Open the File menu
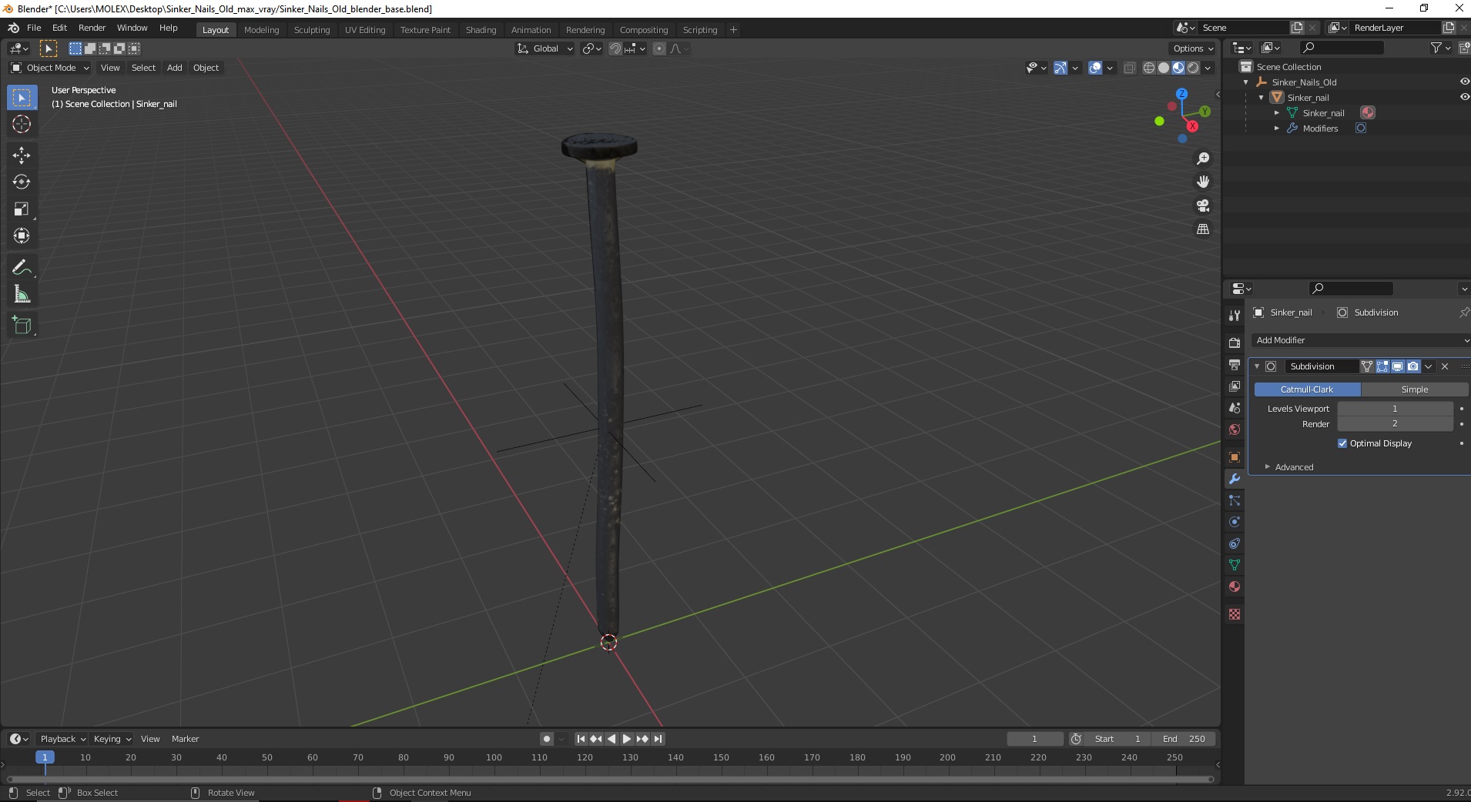This screenshot has height=802, width=1471. 34,28
